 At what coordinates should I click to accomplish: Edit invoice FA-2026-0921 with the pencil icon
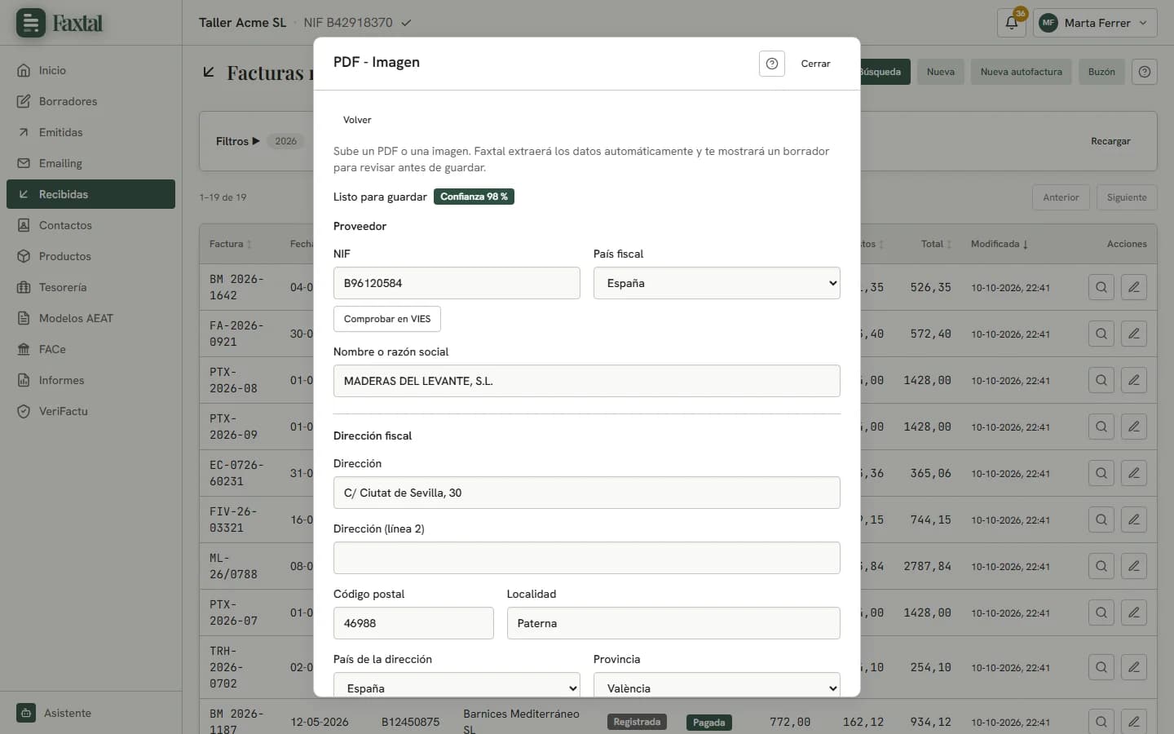tap(1134, 334)
